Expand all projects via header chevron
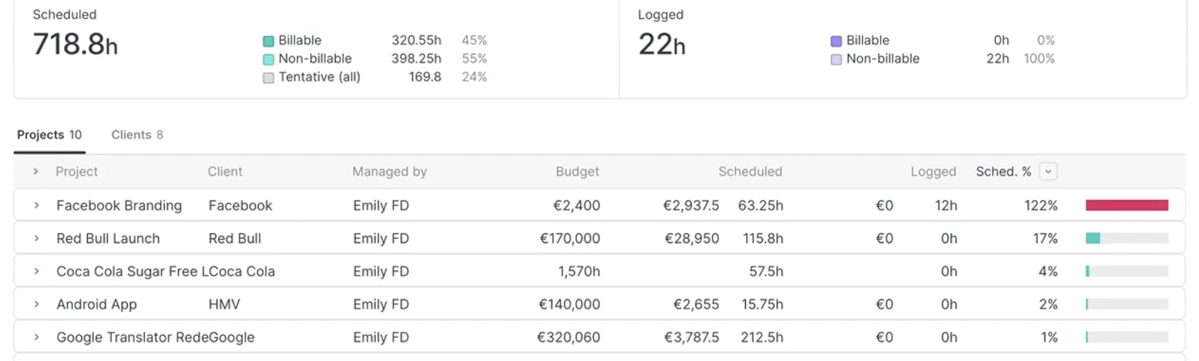This screenshot has width=1199, height=361. [36, 171]
